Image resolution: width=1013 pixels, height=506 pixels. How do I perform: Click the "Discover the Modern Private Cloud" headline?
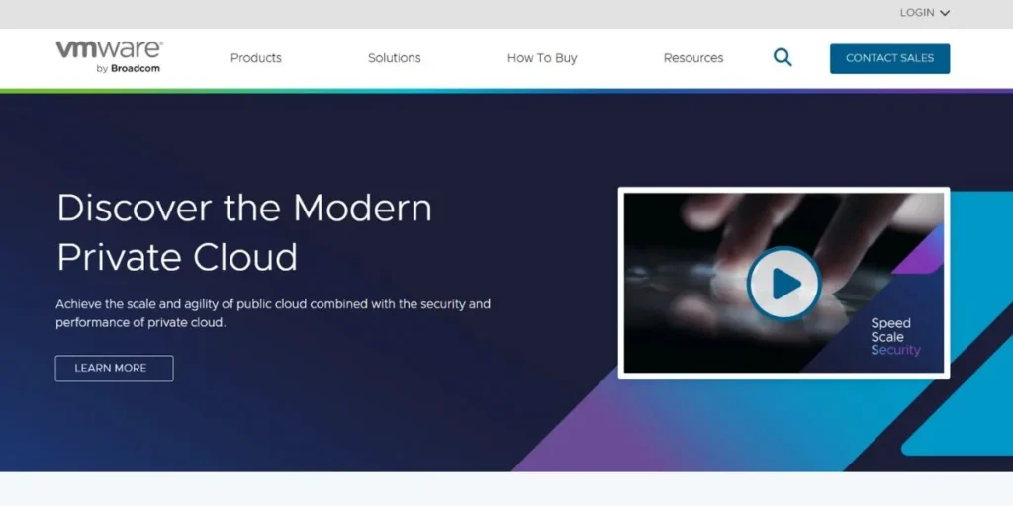[244, 232]
